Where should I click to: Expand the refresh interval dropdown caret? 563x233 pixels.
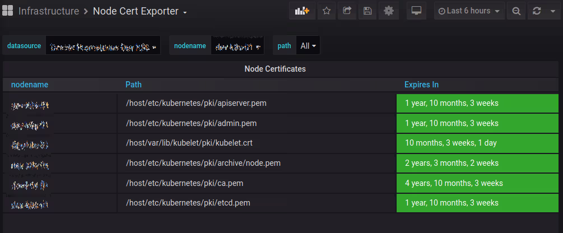[551, 11]
